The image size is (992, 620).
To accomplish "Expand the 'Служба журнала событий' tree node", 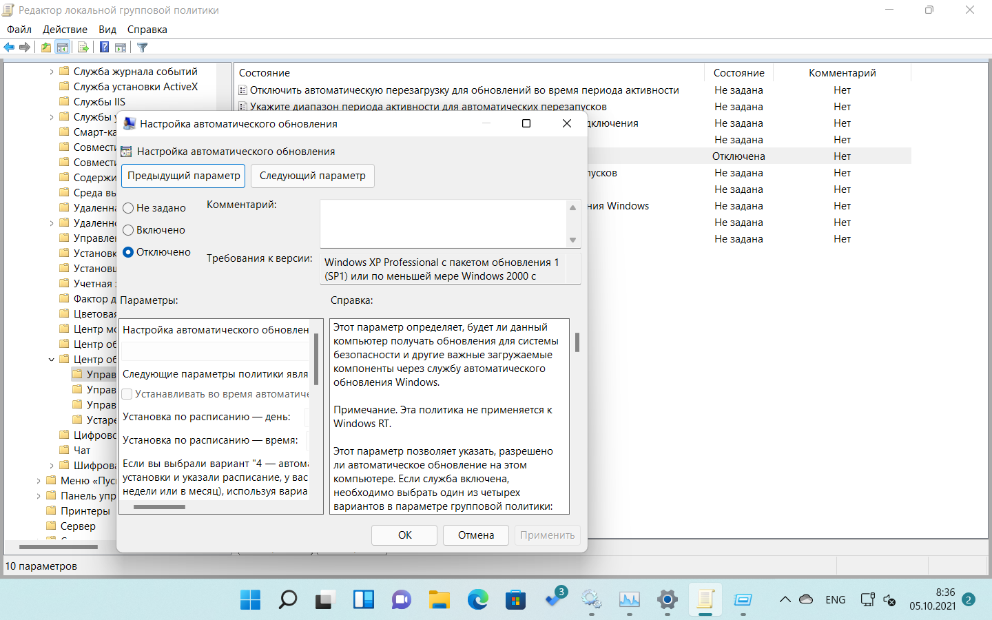I will [52, 72].
